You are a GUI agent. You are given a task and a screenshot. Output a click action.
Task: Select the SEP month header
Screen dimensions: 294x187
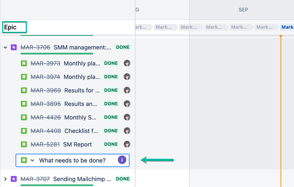click(243, 10)
